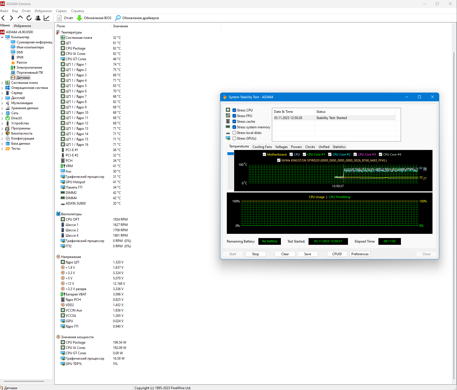Click the Разгон flame icon in tree

[13, 62]
